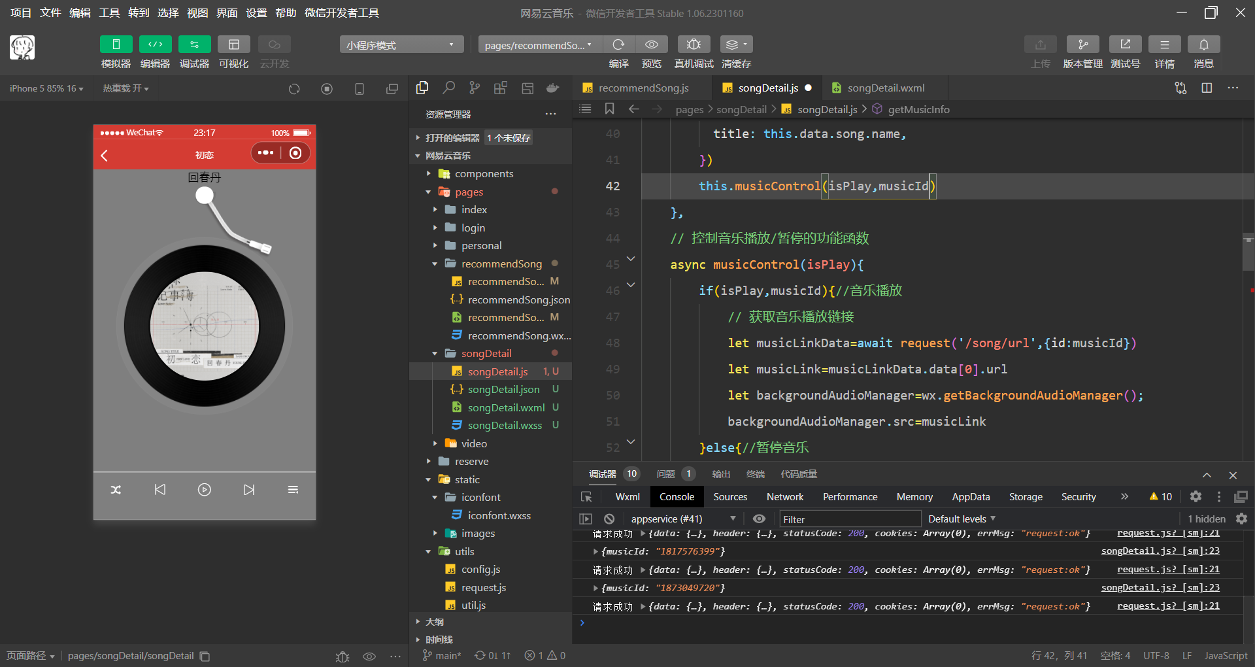This screenshot has width=1255, height=667.
Task: Open the docker whale icon in sidebar
Action: (x=553, y=88)
